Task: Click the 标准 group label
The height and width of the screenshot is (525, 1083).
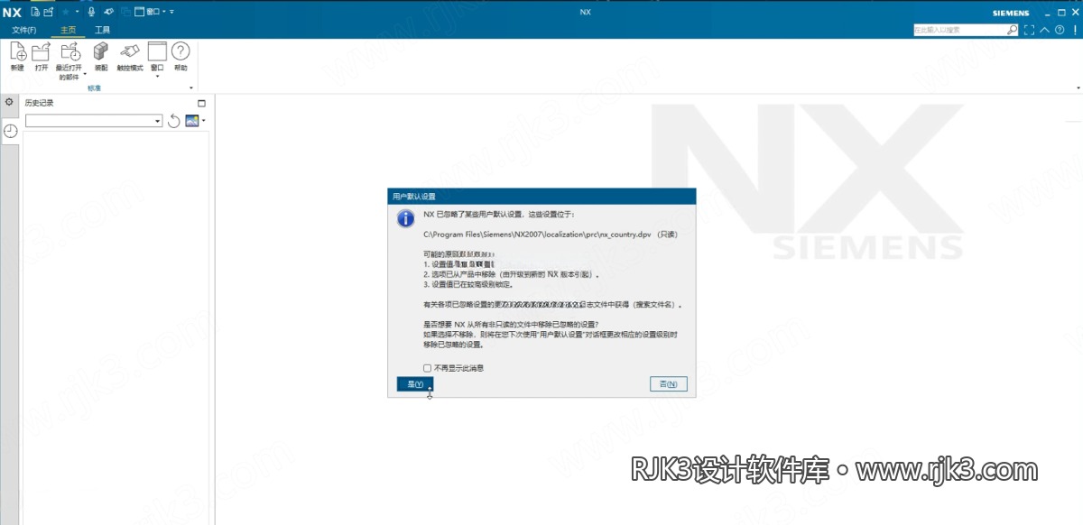Action: (x=94, y=87)
